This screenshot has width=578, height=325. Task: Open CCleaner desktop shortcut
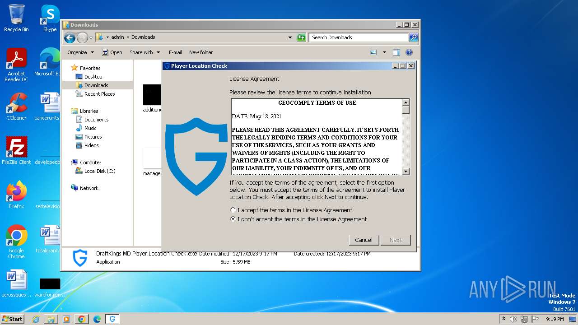pyautogui.click(x=16, y=107)
